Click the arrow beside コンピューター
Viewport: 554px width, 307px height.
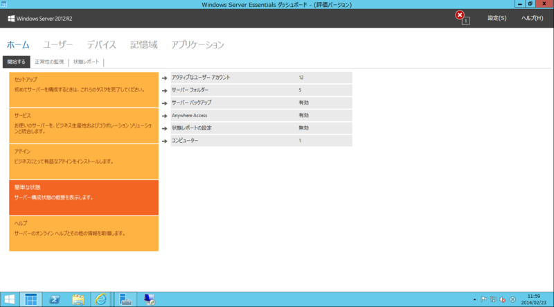pos(164,141)
